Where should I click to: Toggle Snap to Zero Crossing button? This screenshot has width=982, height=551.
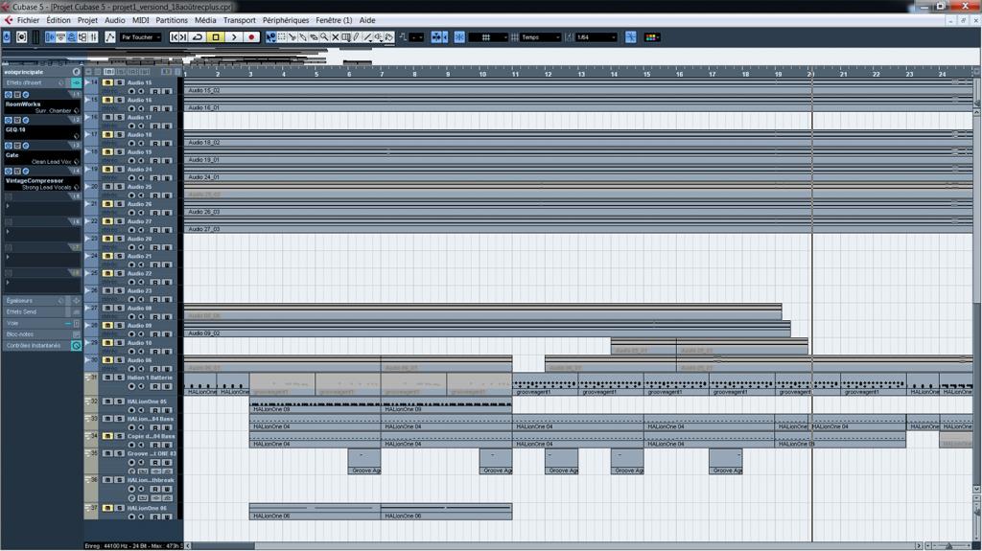tap(631, 37)
